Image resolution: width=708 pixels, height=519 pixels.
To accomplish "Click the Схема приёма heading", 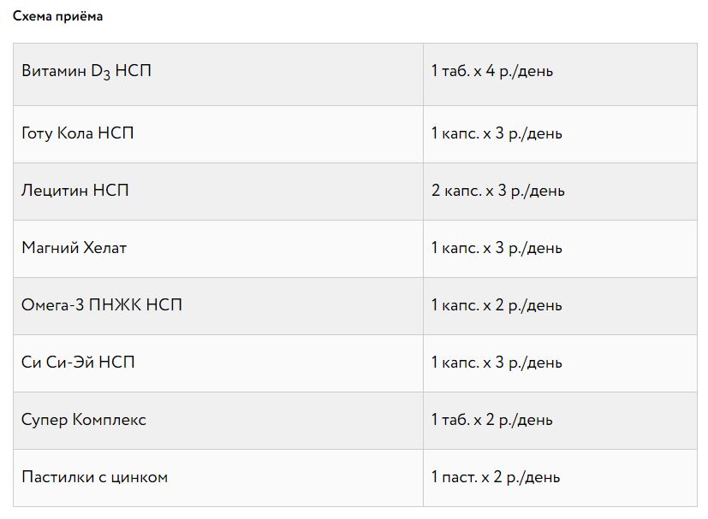I will pyautogui.click(x=57, y=16).
